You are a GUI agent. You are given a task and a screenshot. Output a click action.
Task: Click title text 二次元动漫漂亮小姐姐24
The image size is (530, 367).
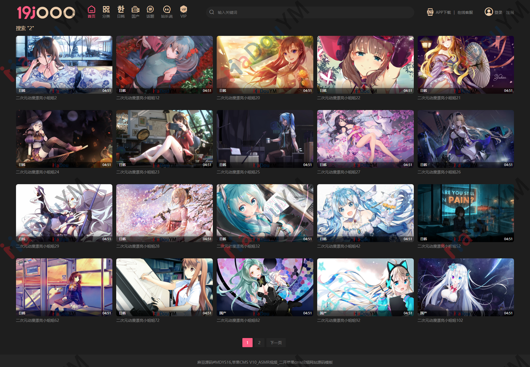tap(38, 172)
